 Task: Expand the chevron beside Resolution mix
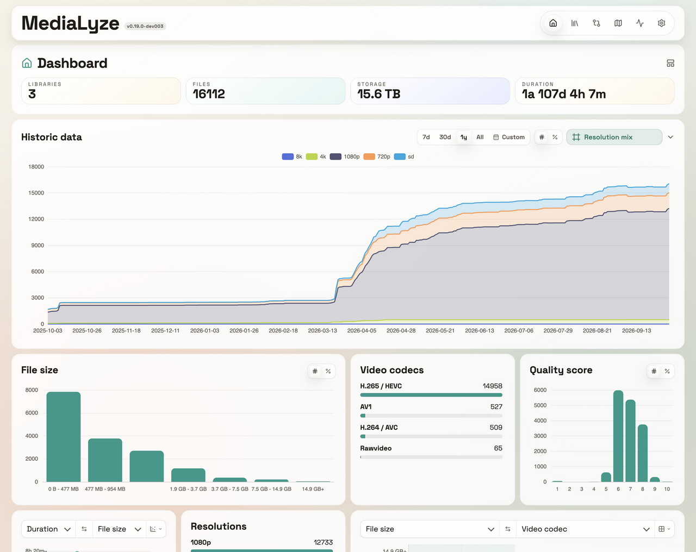pos(670,137)
